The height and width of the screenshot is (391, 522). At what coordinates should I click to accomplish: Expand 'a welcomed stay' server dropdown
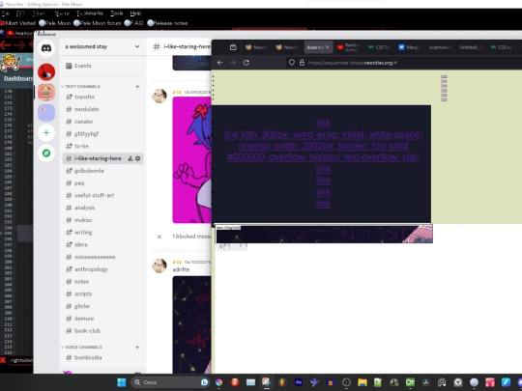click(x=137, y=46)
